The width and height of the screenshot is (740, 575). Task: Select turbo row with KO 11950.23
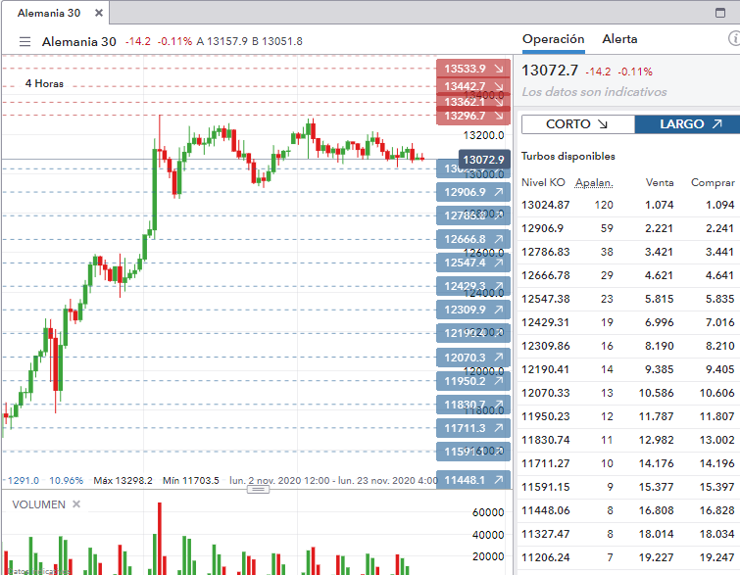pyautogui.click(x=628, y=417)
